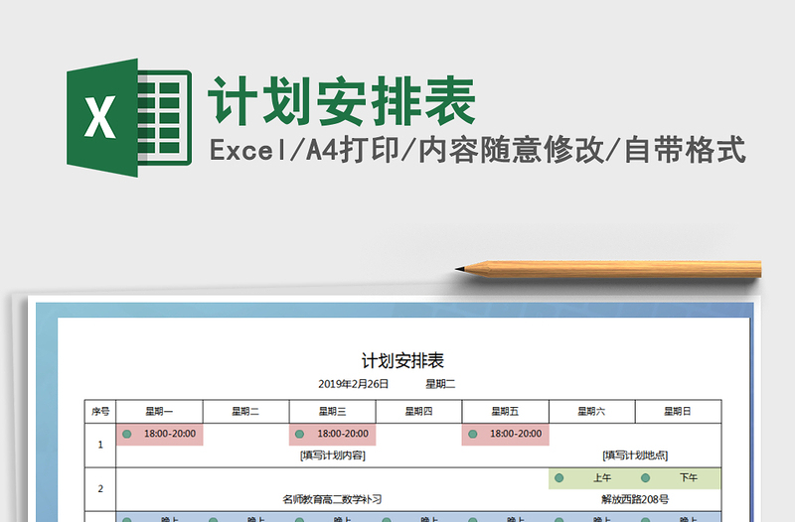
Task: Select 名师教育高二数学补习 text
Action: point(332,500)
